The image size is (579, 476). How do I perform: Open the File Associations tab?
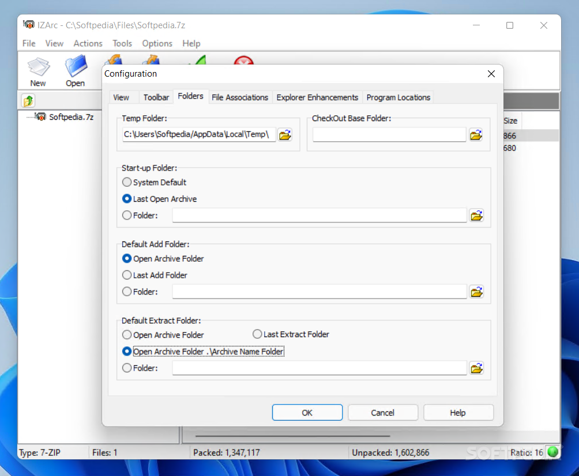click(x=240, y=97)
